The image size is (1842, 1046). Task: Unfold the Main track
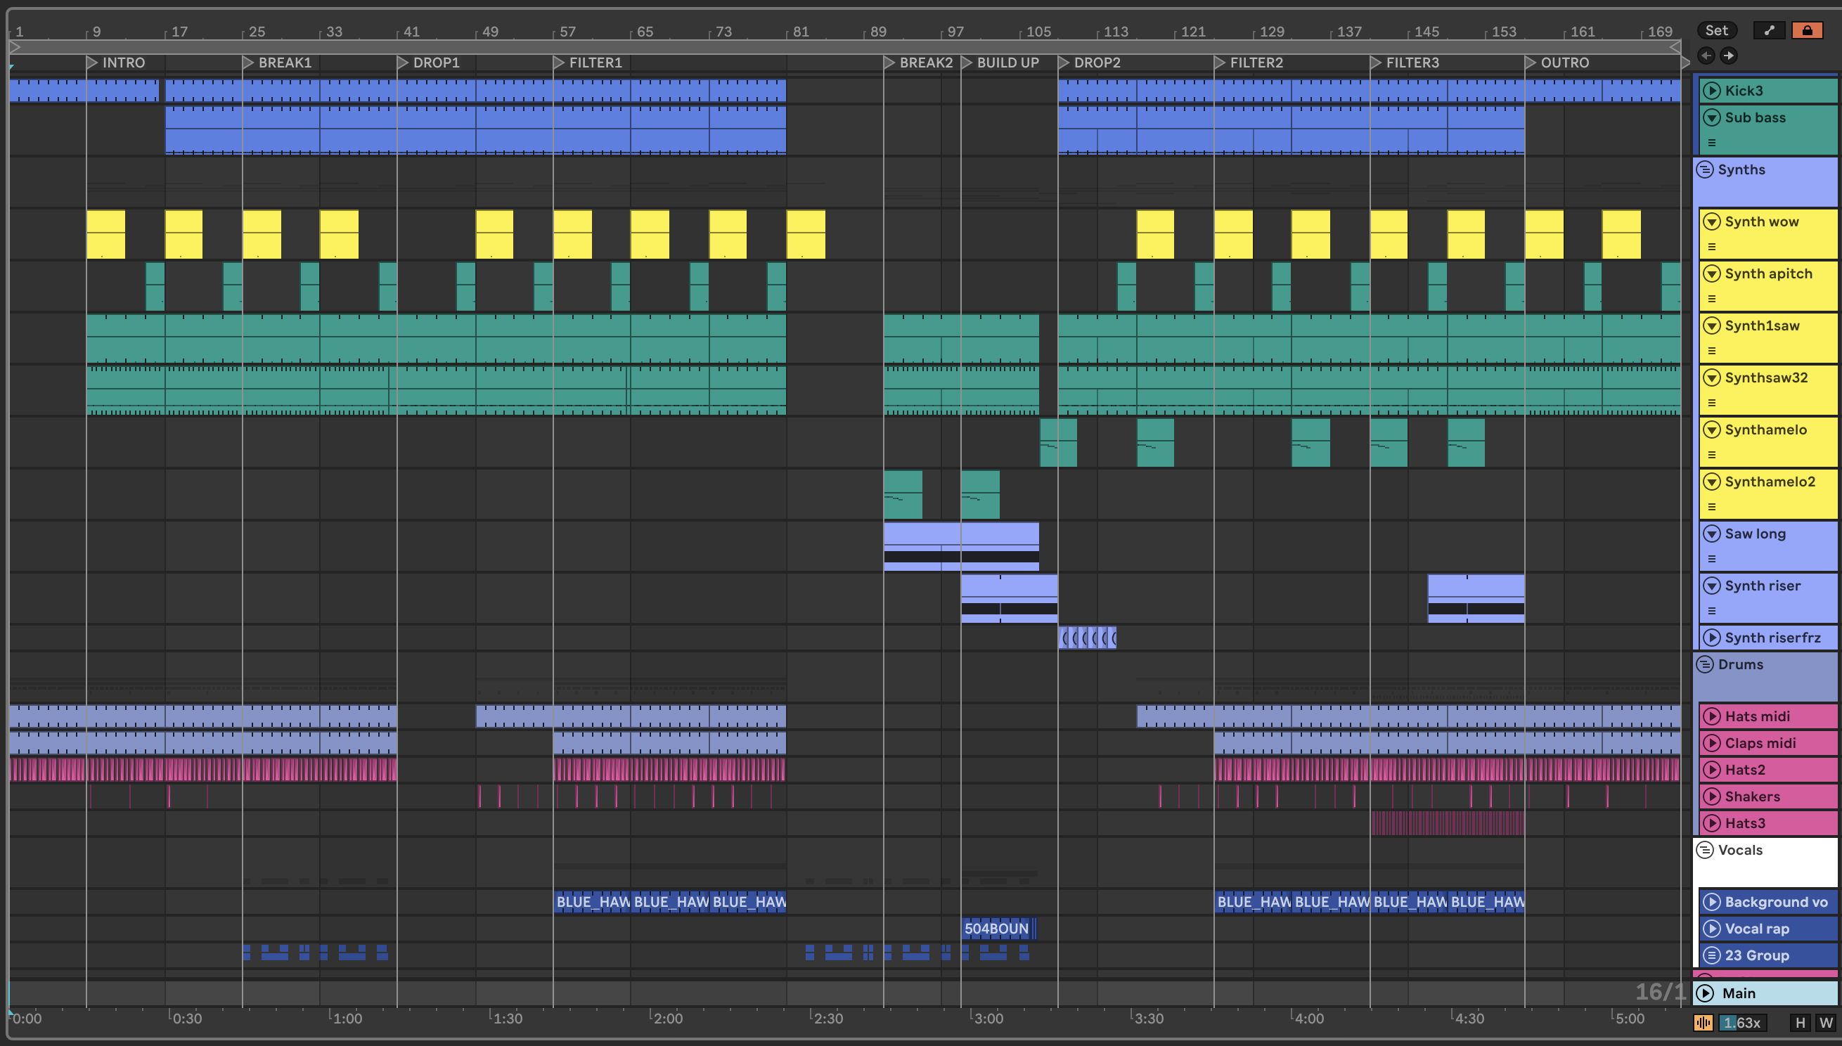pos(1705,993)
